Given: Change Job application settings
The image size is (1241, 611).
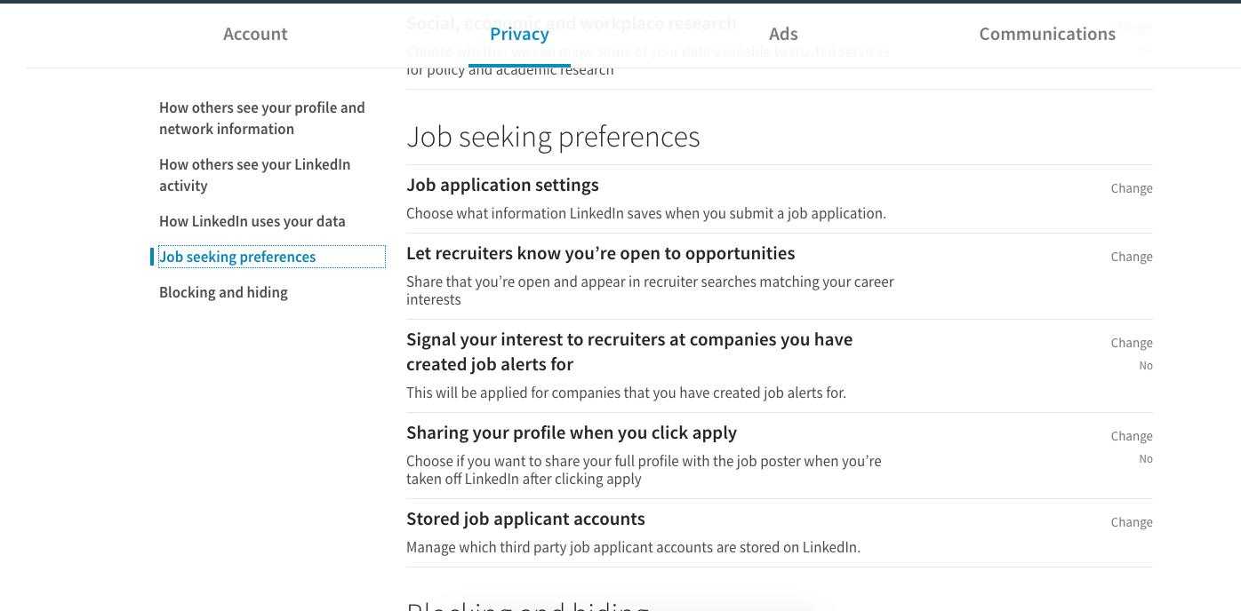Looking at the screenshot, I should [x=1132, y=188].
